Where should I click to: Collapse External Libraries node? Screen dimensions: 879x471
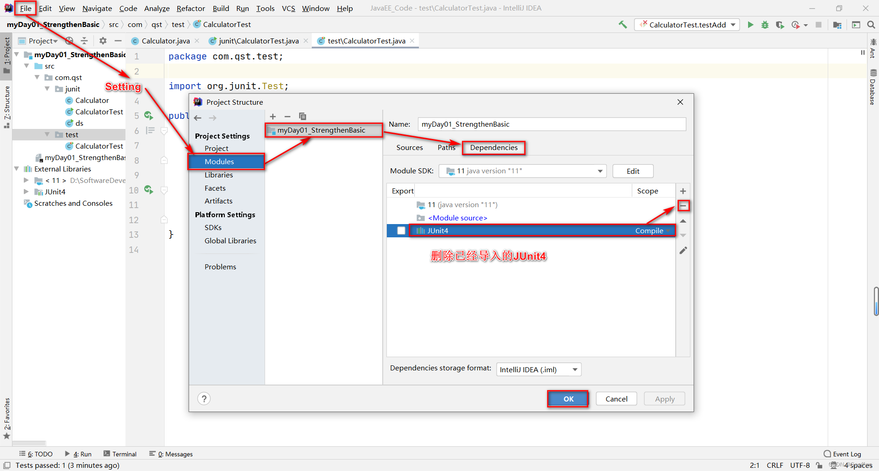point(16,169)
